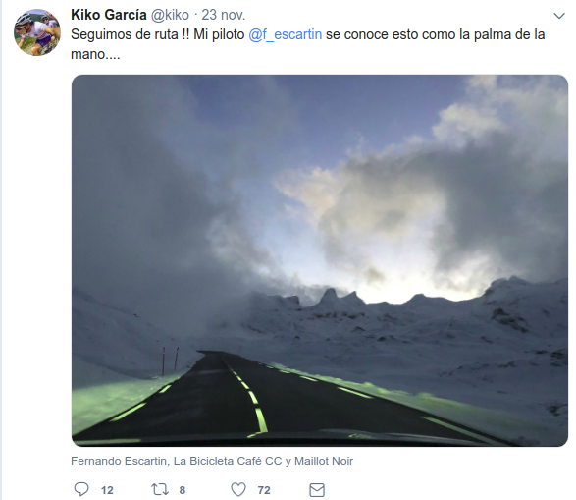Screen dimensions: 576x500
Task: Click the 8 retweets count
Action: click(x=183, y=490)
